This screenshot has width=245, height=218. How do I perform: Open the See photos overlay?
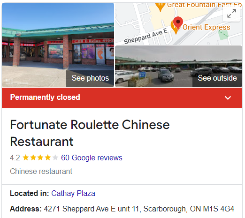(90, 78)
